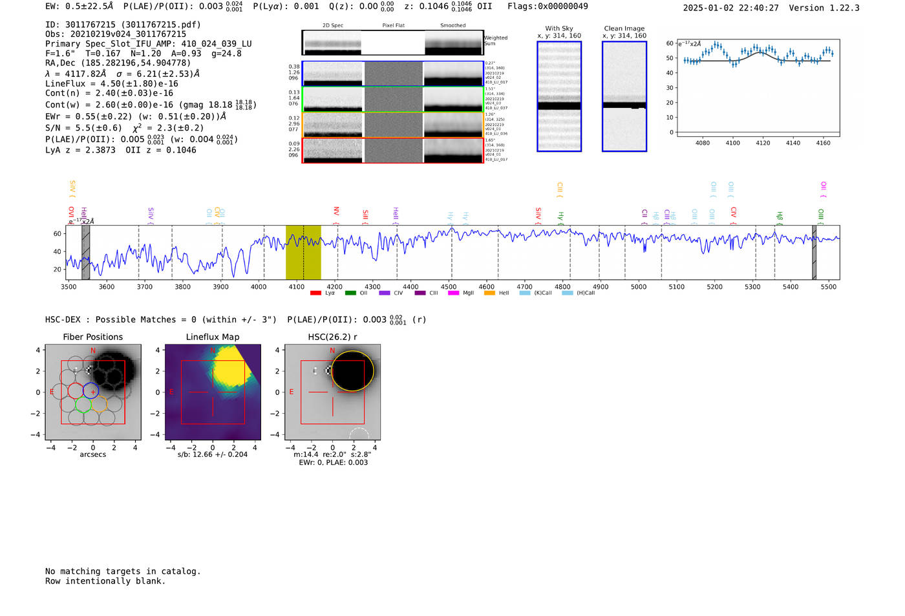Image resolution: width=905 pixels, height=616 pixels.
Task: Click the red Lyα legend swatch
Action: (x=315, y=293)
